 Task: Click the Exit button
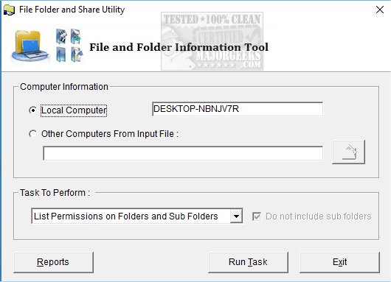(x=339, y=262)
